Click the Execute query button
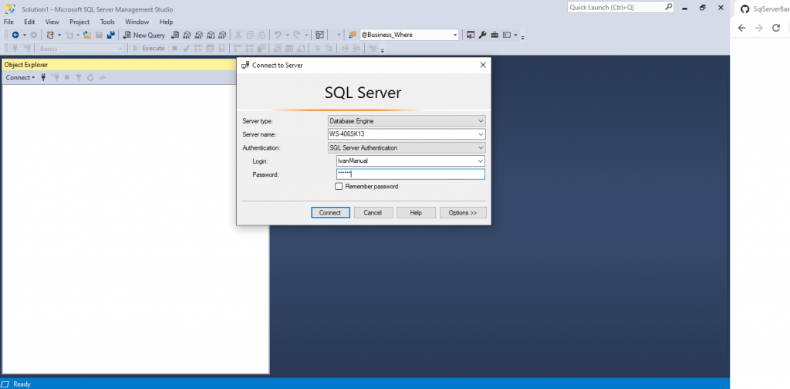Viewport: 790px width, 389px height. (149, 49)
